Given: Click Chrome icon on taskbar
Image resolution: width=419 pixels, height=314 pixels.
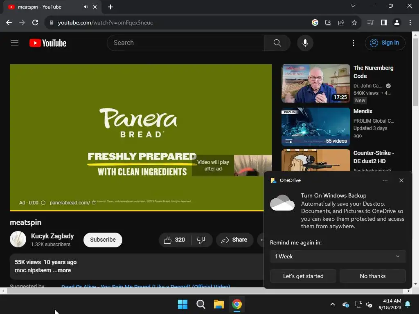Looking at the screenshot, I should coord(237,304).
